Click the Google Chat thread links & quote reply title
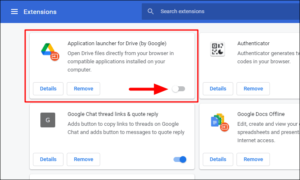The image size is (300, 180). click(x=113, y=114)
